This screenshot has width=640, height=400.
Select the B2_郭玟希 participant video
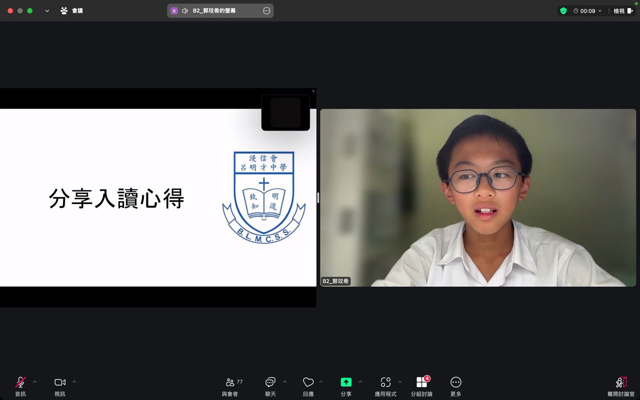click(x=478, y=198)
